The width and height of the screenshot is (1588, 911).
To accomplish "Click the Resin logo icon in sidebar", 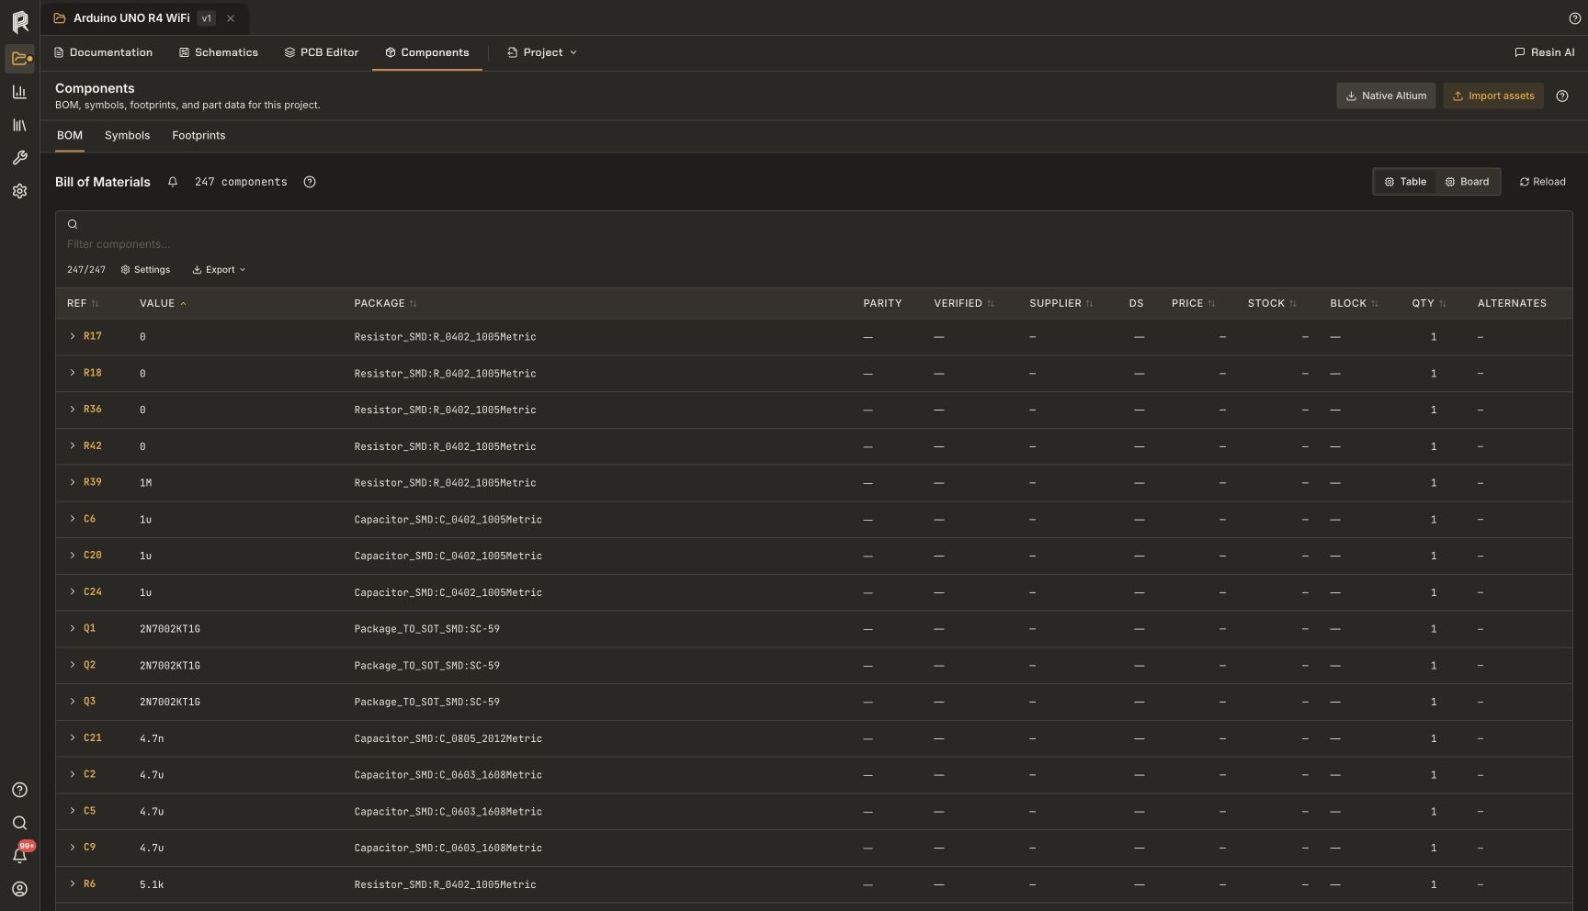I will coord(19,21).
